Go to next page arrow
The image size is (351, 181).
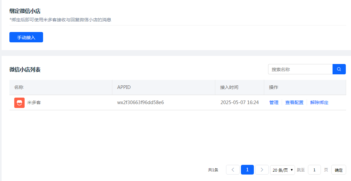tap(262, 170)
